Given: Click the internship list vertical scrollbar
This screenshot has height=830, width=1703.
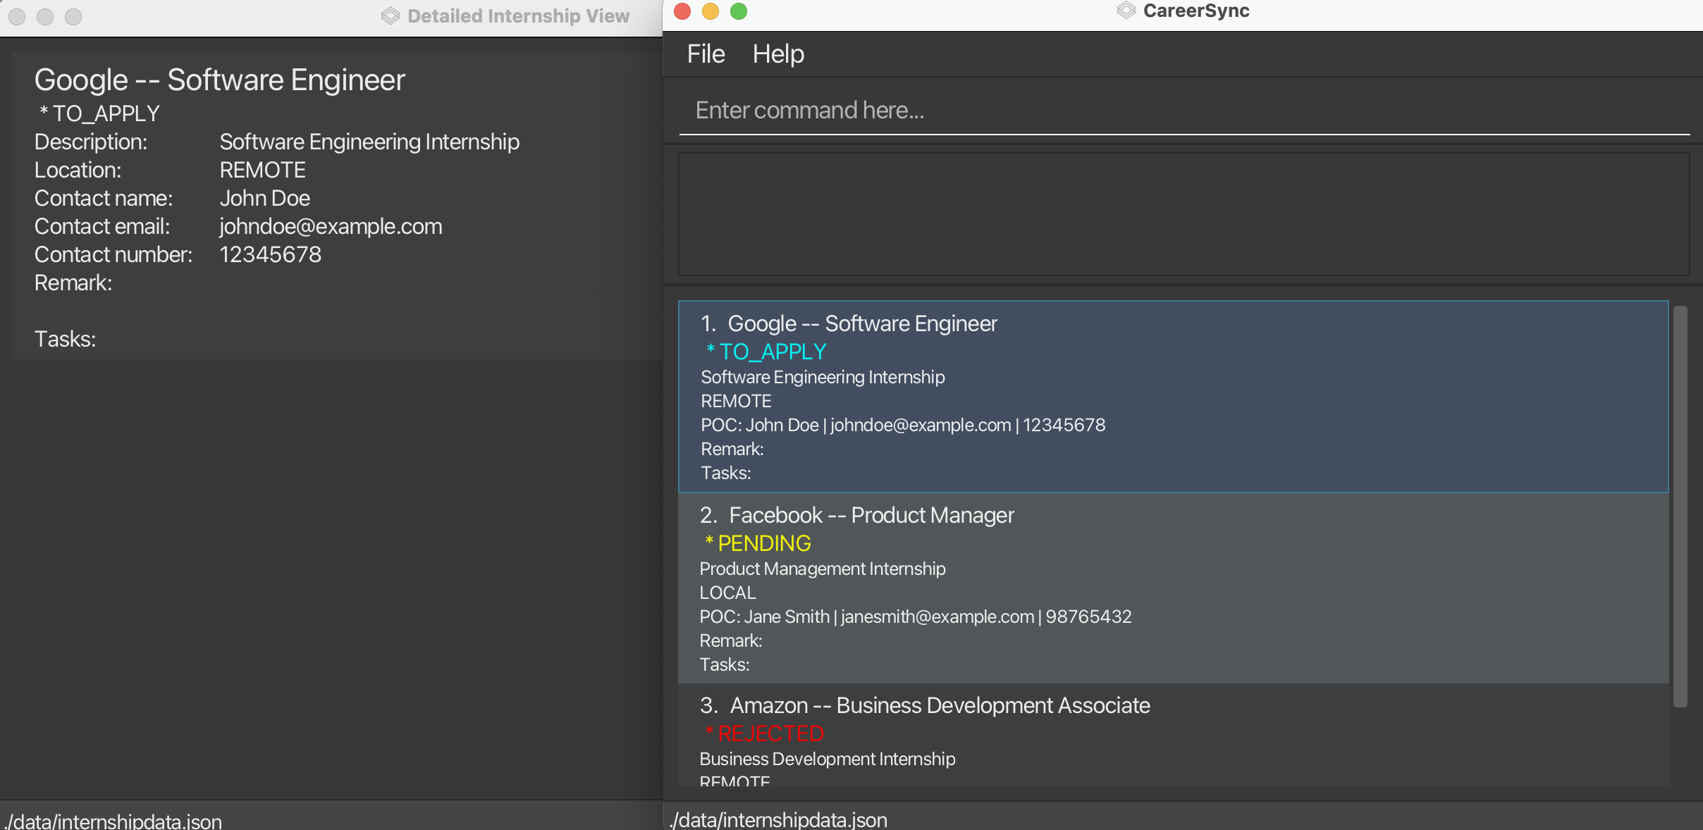Looking at the screenshot, I should click(1680, 506).
